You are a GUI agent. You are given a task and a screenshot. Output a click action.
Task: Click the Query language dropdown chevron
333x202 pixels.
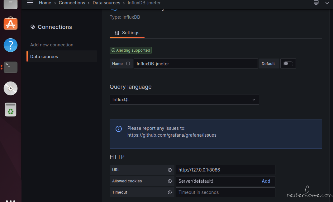tap(254, 100)
